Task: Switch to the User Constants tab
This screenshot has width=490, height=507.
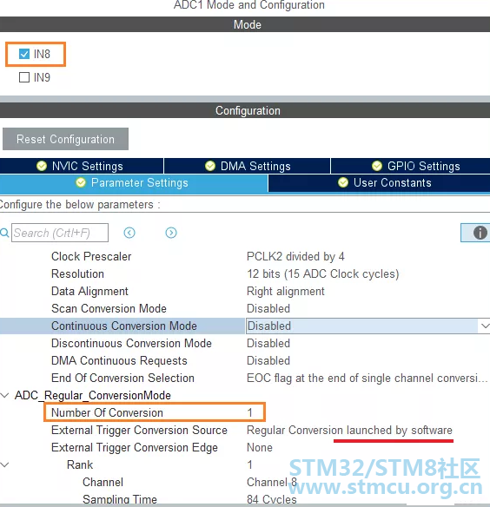Action: (x=379, y=183)
